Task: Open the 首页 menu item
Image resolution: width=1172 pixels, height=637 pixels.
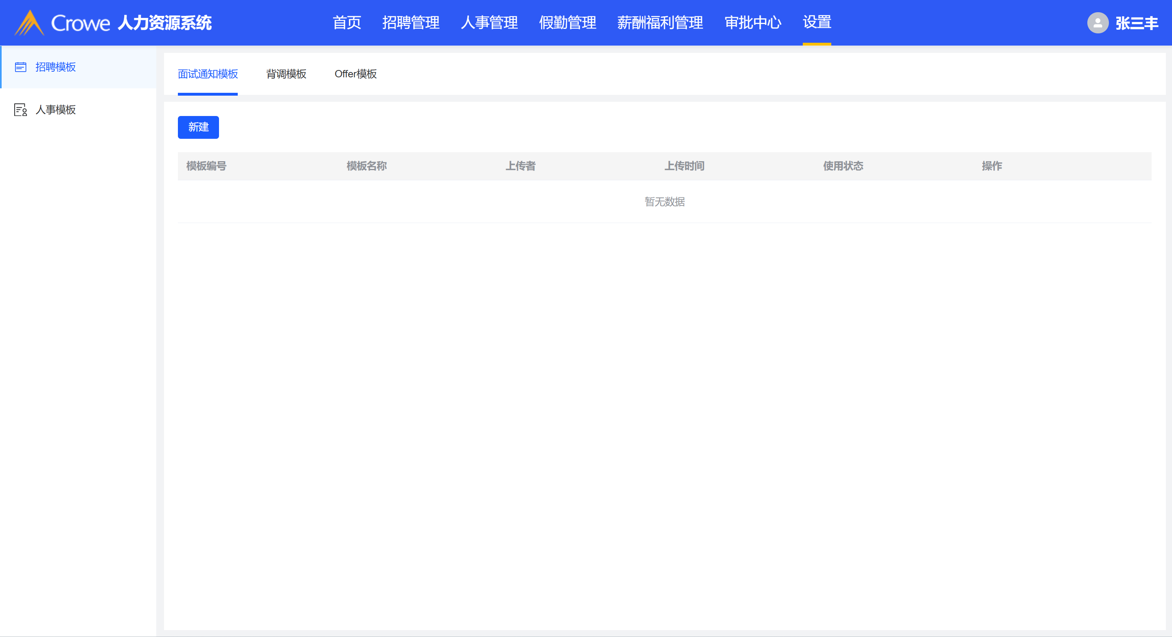Action: click(x=347, y=23)
